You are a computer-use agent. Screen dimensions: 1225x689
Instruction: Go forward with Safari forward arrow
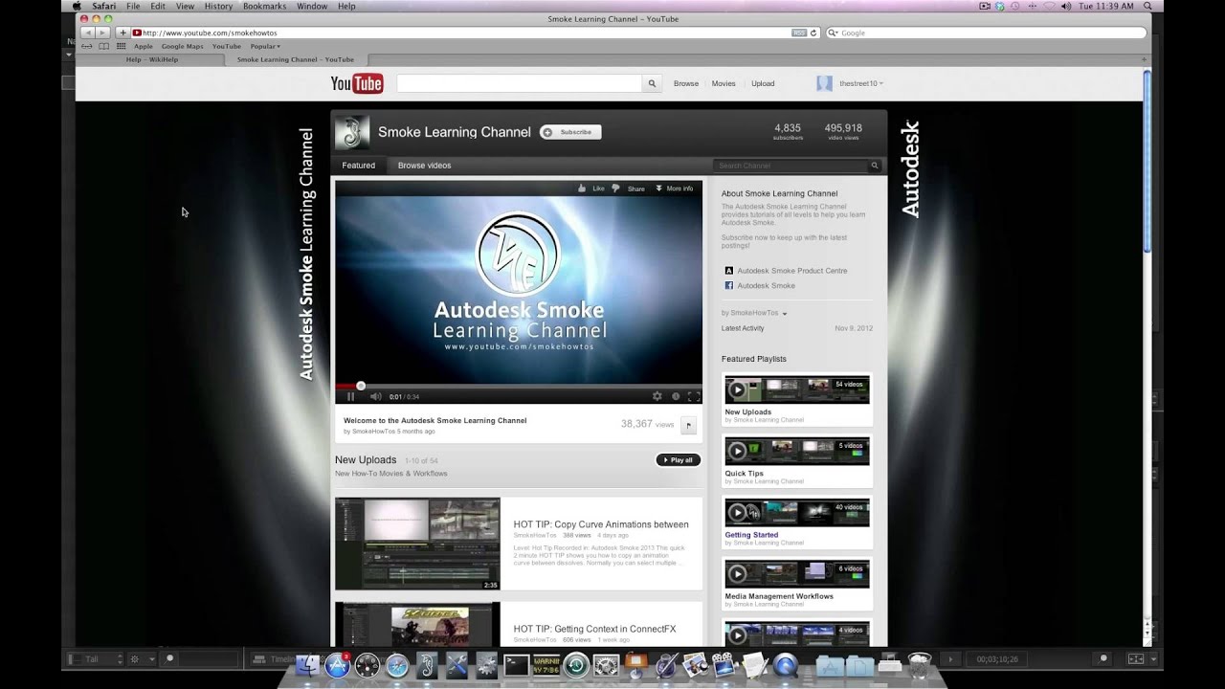[103, 33]
